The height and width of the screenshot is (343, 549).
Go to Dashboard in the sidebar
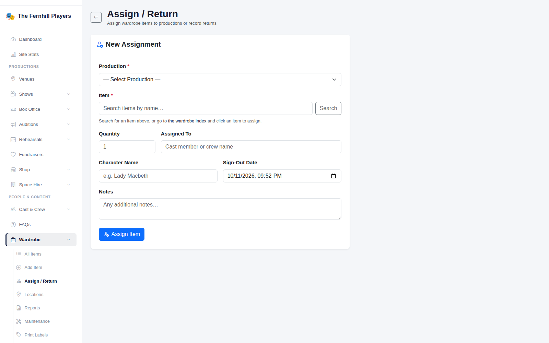point(41,39)
